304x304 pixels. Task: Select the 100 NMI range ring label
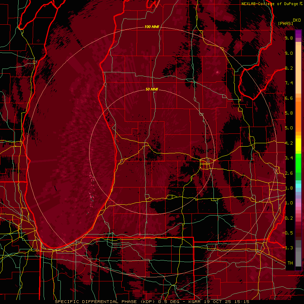[x=152, y=27]
